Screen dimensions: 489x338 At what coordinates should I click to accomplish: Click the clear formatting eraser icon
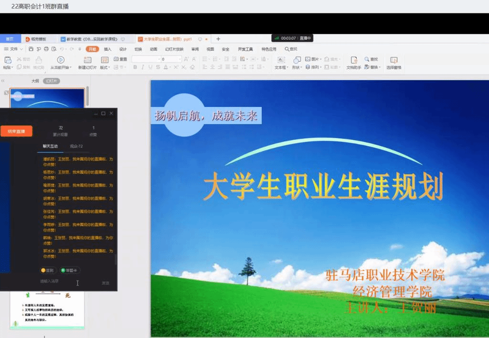pyautogui.click(x=192, y=67)
